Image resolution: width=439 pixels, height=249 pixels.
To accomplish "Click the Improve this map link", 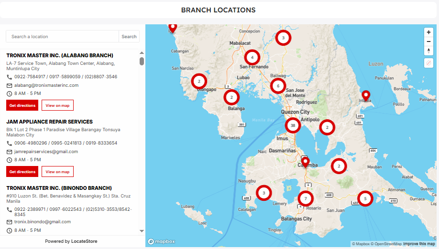I will [419, 244].
